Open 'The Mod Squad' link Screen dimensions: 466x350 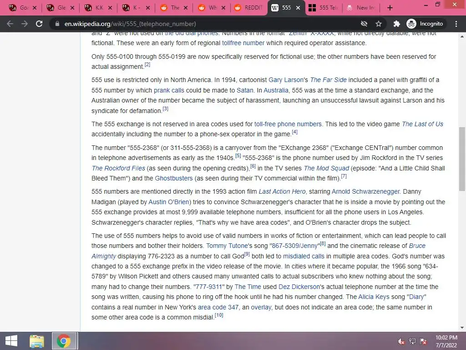[326, 169]
